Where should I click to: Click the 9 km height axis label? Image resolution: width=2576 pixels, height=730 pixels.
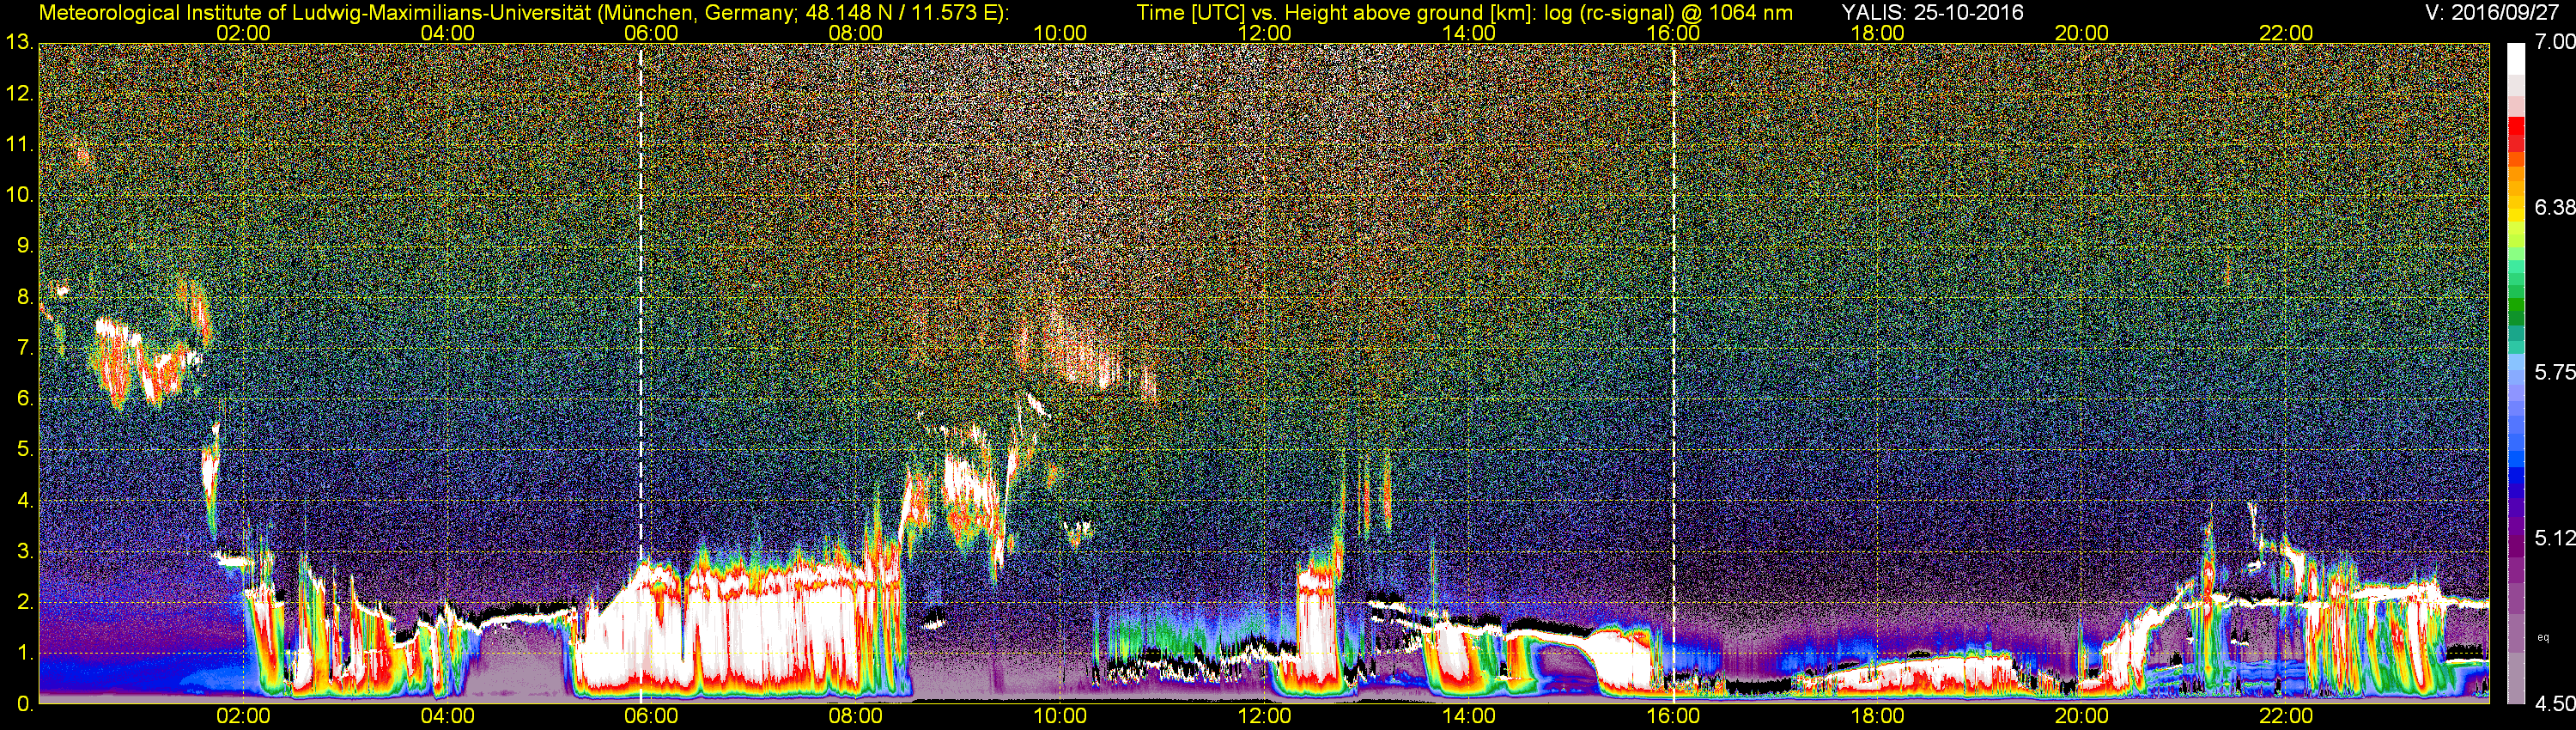click(25, 246)
